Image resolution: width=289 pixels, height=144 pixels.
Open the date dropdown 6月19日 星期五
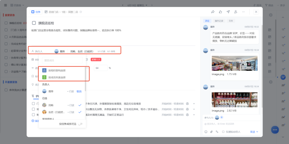point(137,5)
